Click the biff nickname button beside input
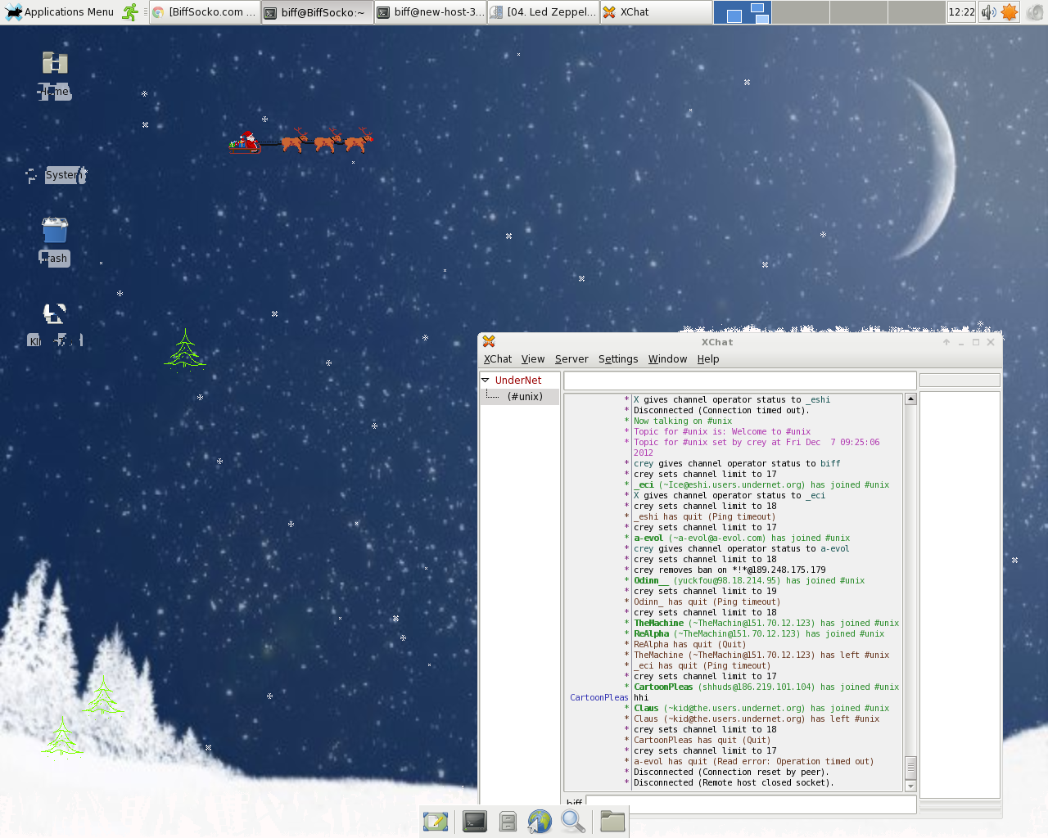This screenshot has width=1048, height=838. pyautogui.click(x=574, y=804)
